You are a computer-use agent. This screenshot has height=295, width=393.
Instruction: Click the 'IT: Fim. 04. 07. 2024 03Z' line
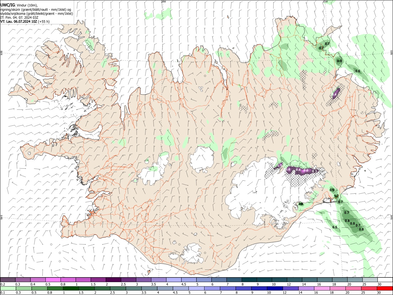click(x=19, y=18)
